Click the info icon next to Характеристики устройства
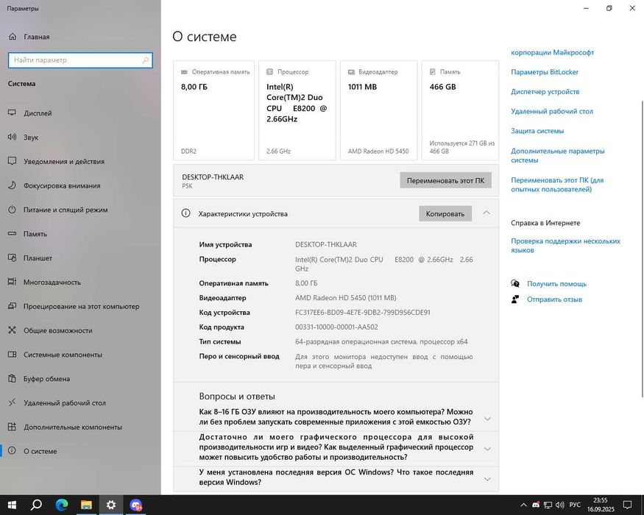The image size is (644, 515). (x=185, y=213)
